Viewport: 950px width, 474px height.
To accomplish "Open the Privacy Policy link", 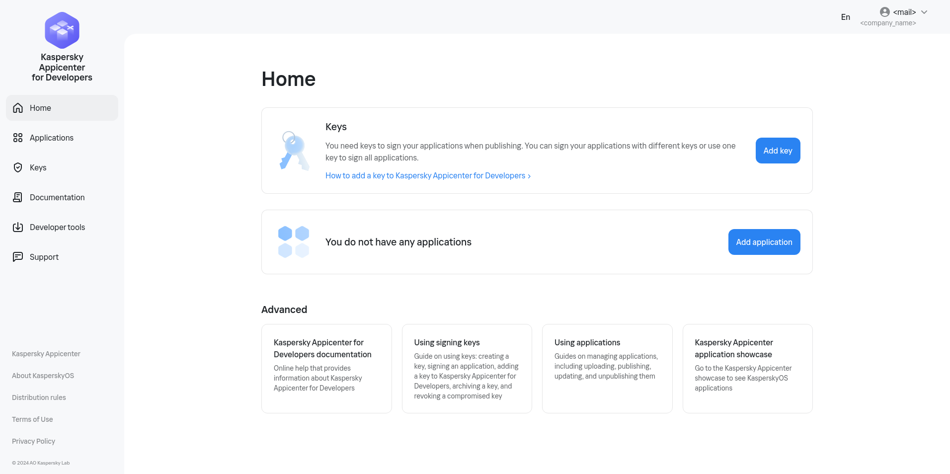I will coord(33,441).
